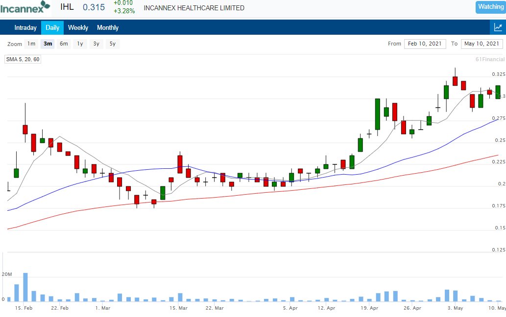Set zoom to 1y
Image resolution: width=506 pixels, height=317 pixels.
pos(80,44)
